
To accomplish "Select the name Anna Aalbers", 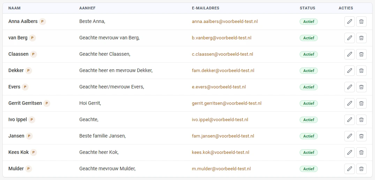I will [23, 22].
